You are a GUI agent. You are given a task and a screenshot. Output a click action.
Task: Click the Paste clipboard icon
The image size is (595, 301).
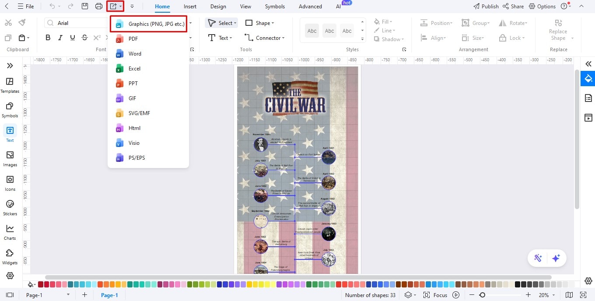[x=22, y=38]
